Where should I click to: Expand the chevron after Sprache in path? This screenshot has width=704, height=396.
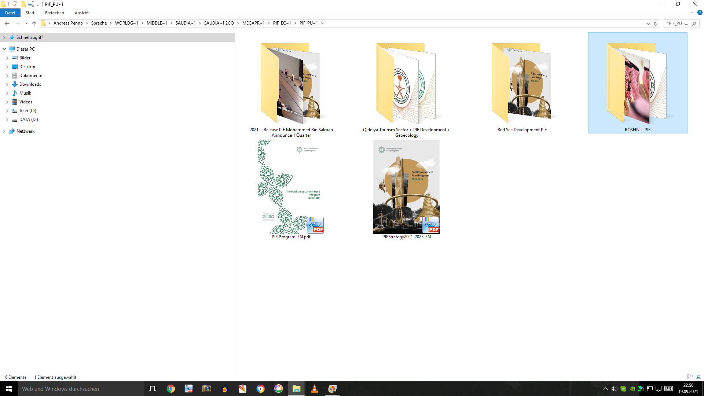111,23
